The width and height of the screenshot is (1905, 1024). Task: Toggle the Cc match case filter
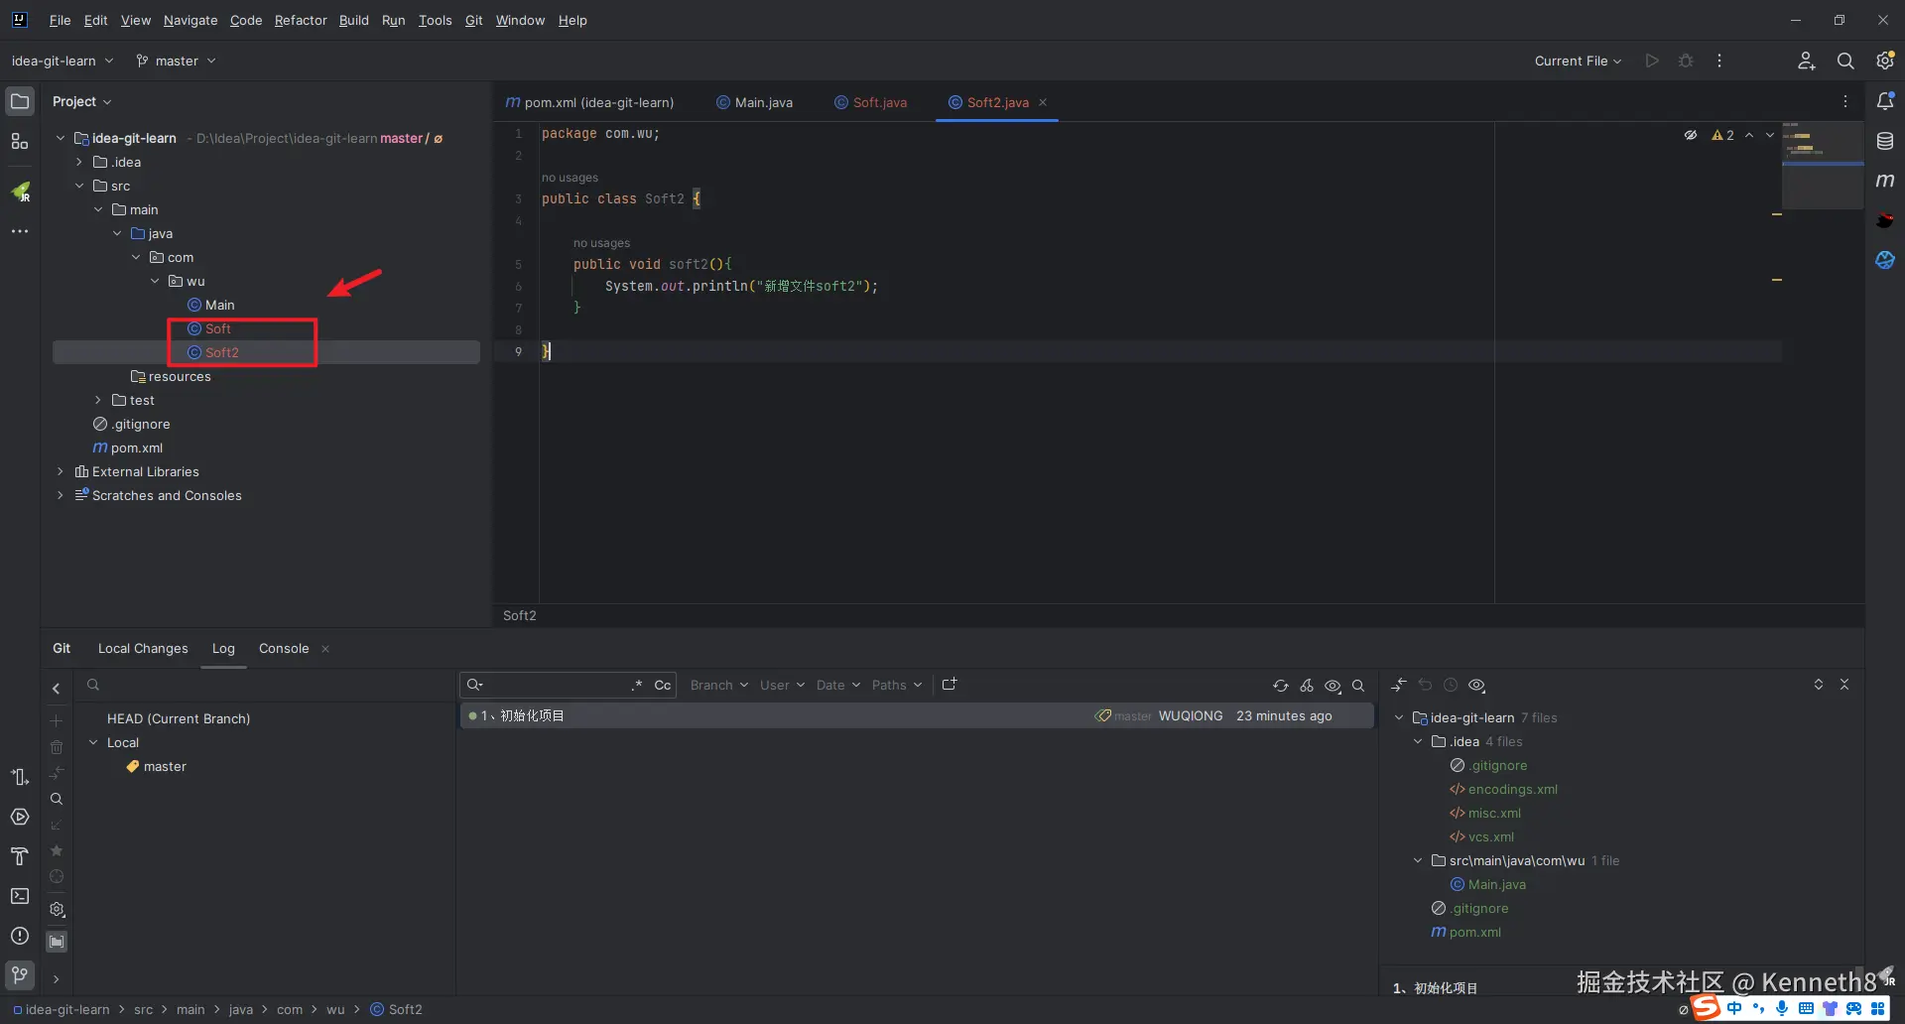click(663, 686)
